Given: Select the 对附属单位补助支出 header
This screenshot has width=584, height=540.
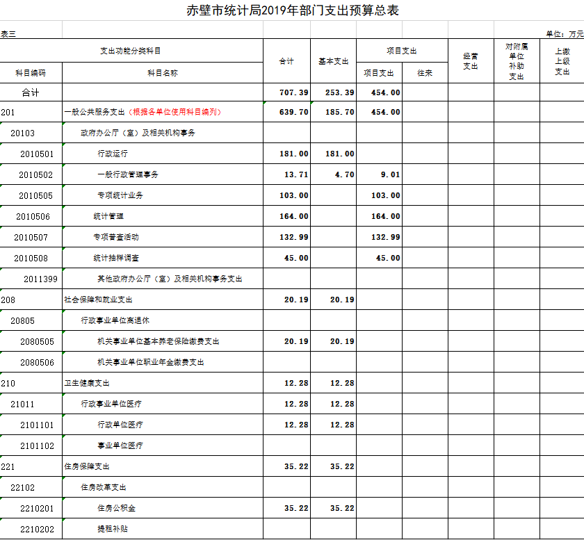Looking at the screenshot, I should pos(517,61).
